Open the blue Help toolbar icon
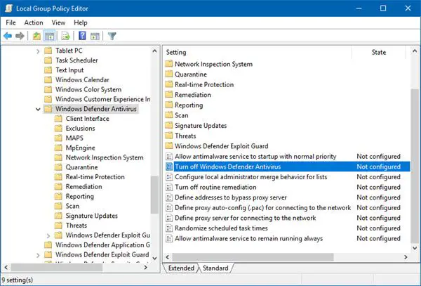This screenshot has width=421, height=286. [82, 36]
